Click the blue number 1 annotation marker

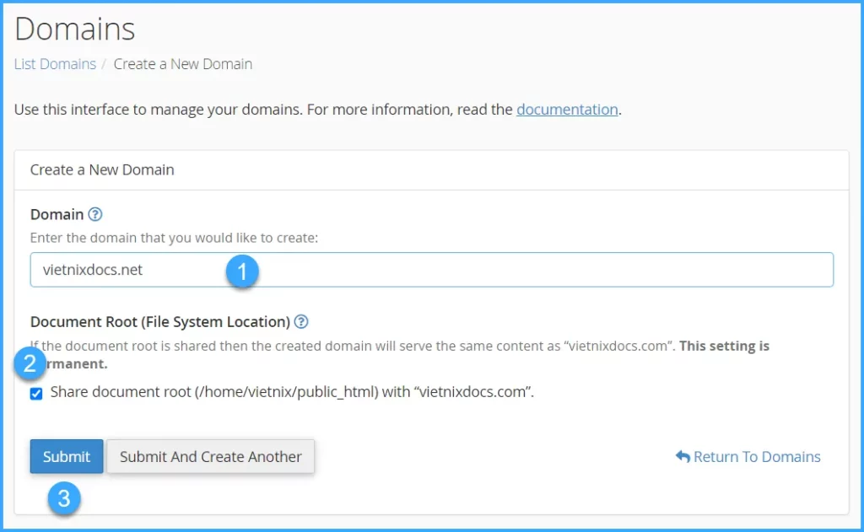242,271
